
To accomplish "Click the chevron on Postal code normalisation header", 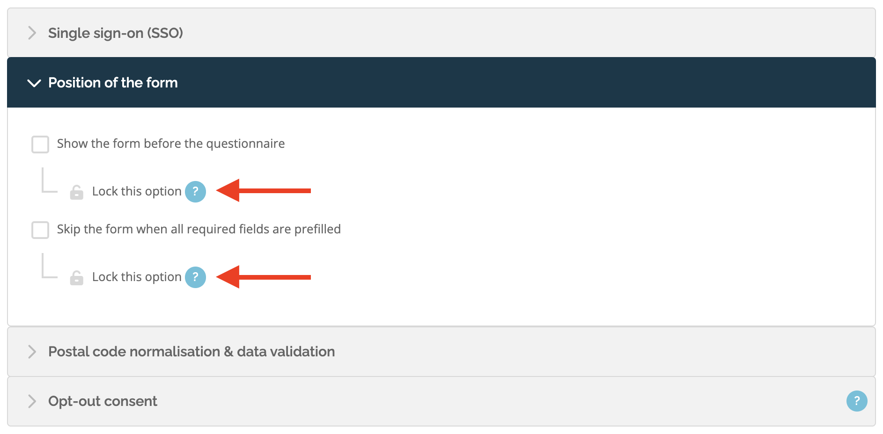I will [32, 352].
